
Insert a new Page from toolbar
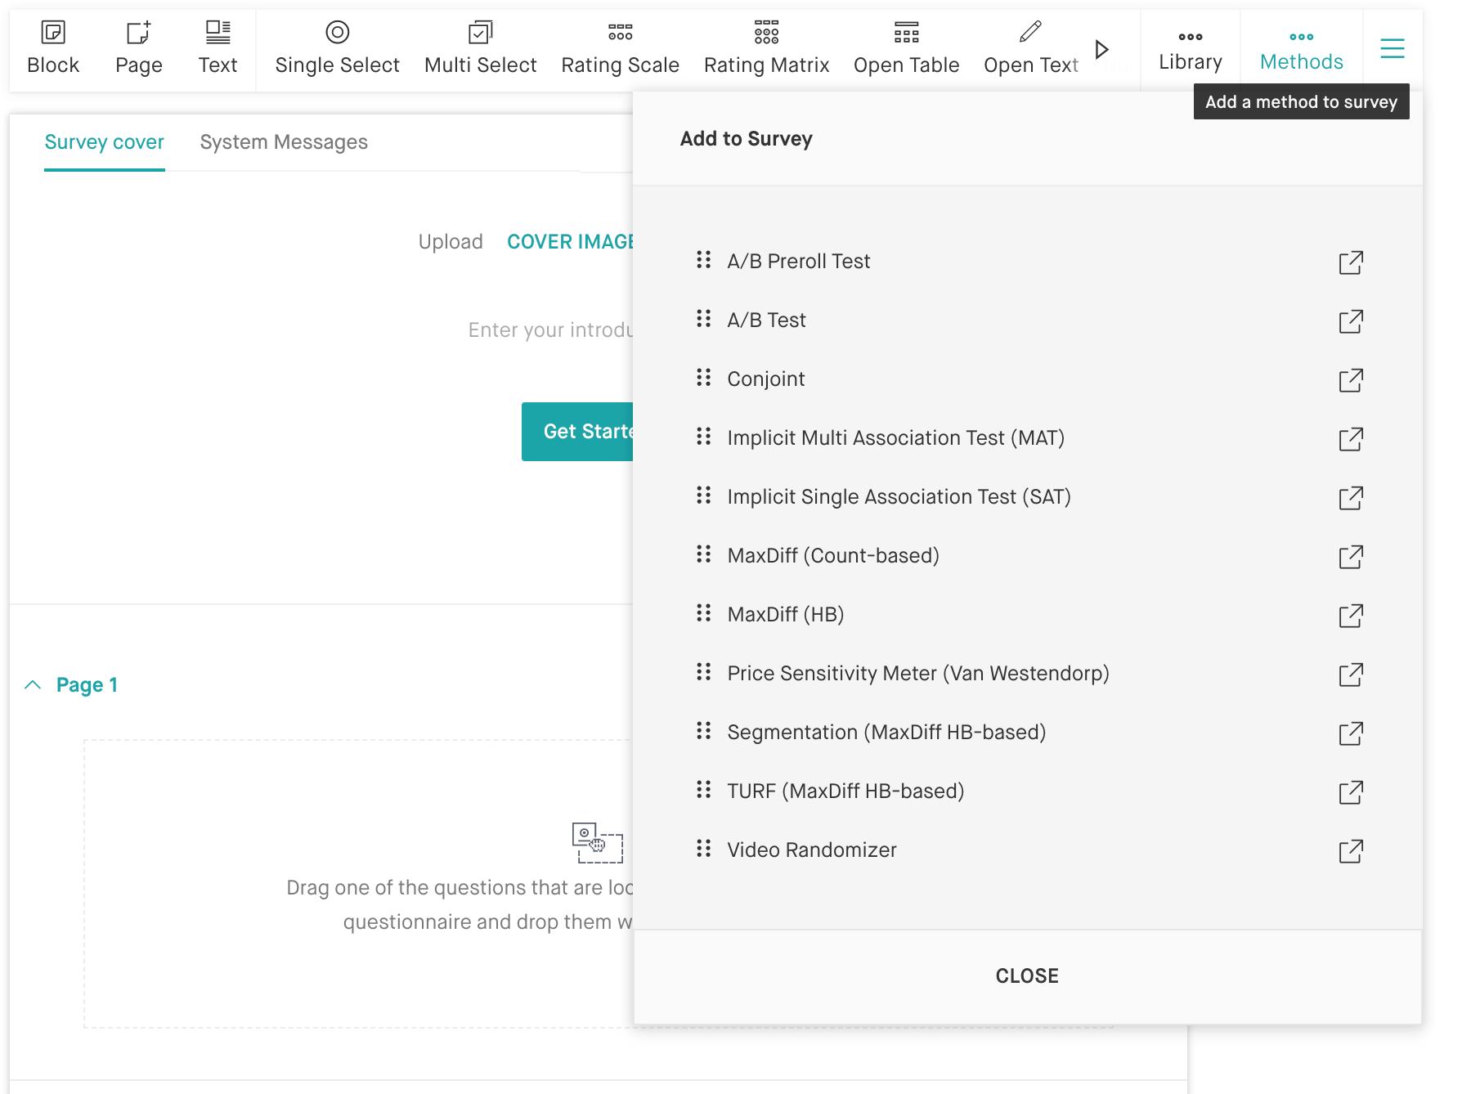pos(138,48)
